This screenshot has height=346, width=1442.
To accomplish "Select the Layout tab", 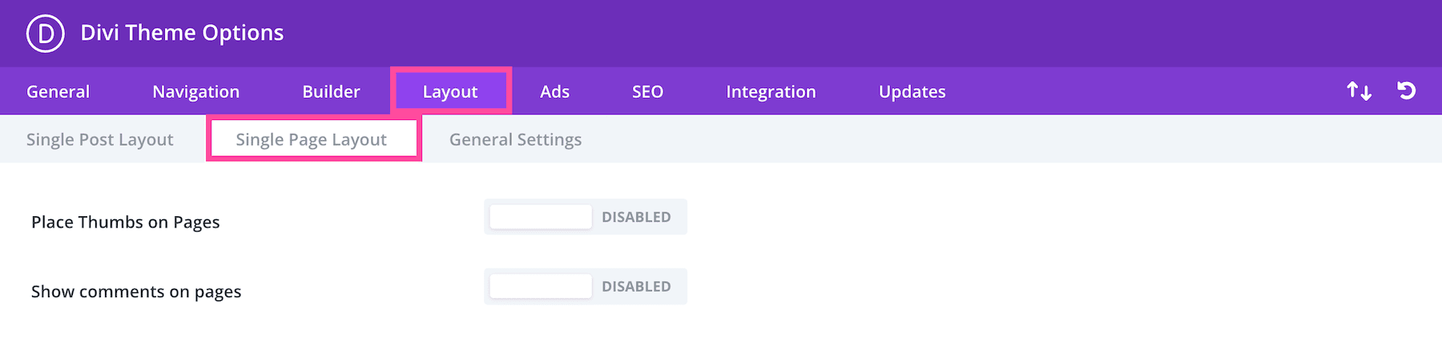I will click(450, 92).
